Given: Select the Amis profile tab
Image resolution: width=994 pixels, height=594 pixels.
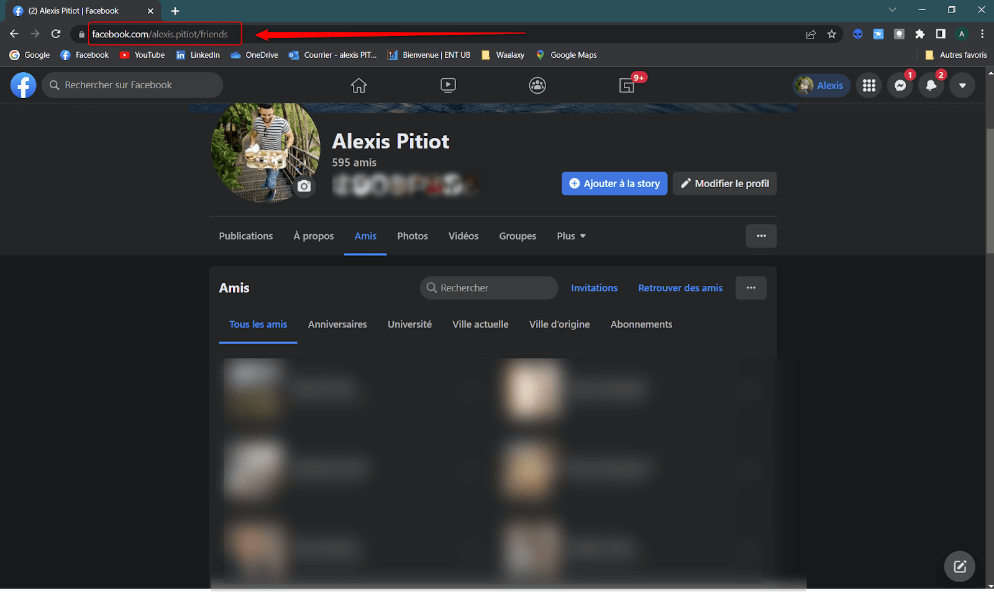Looking at the screenshot, I should 365,236.
